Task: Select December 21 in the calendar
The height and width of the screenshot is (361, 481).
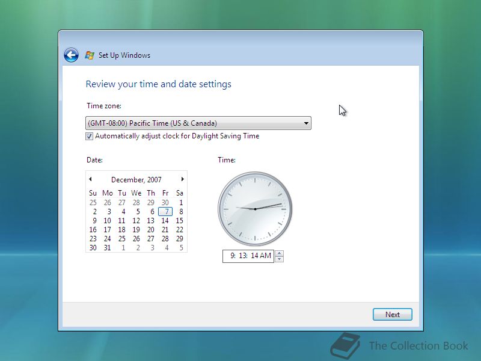Action: point(165,230)
